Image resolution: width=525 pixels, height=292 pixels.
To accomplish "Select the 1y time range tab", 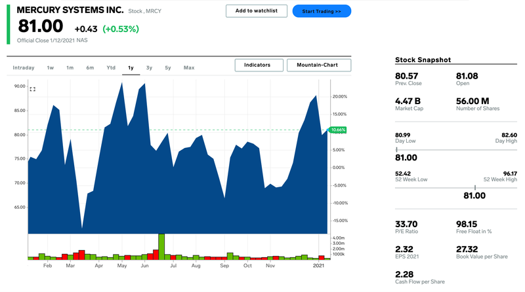I will (131, 68).
